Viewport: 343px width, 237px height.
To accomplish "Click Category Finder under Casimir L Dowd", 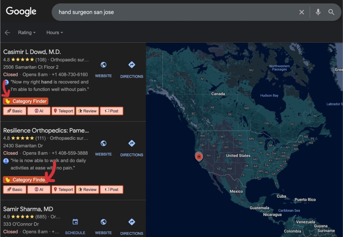I will 25,101.
